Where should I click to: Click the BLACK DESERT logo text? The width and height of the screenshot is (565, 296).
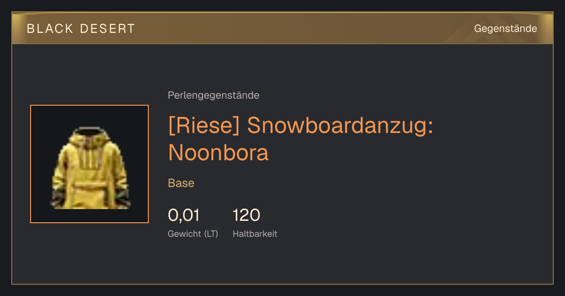81,29
